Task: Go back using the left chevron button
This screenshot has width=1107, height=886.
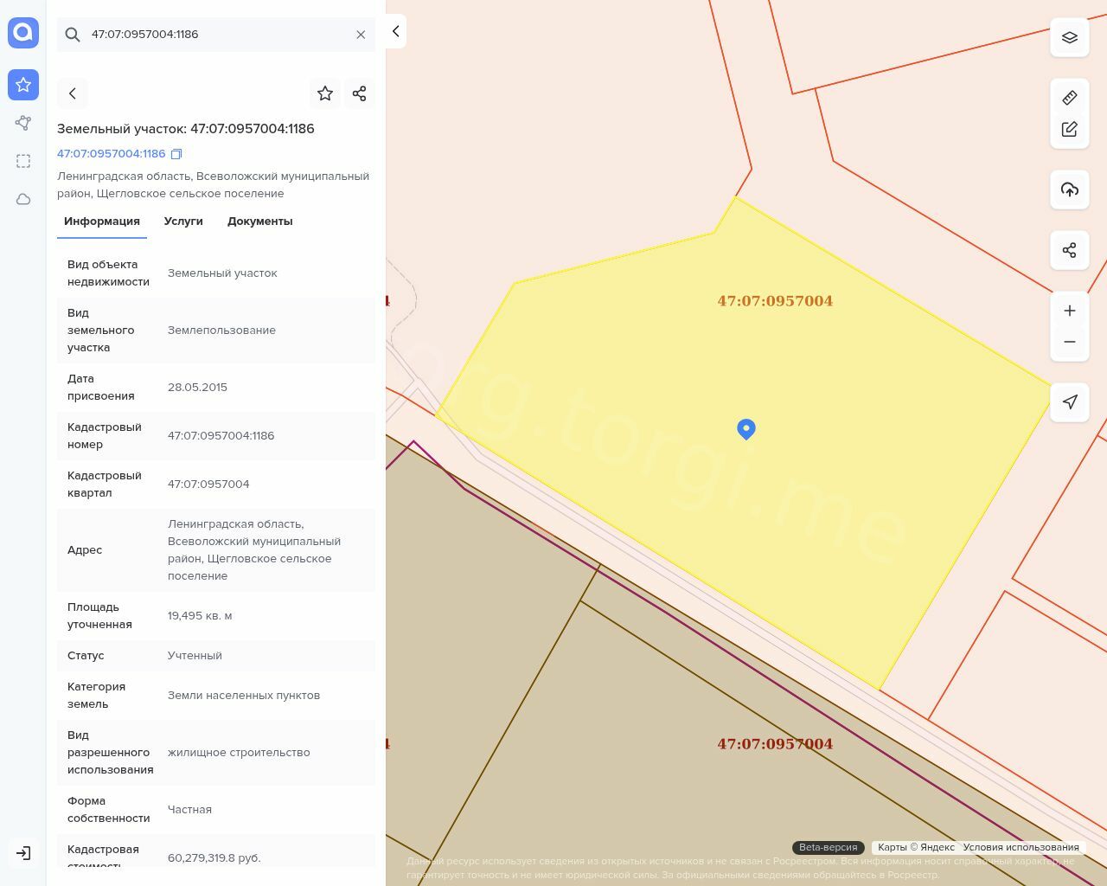Action: pyautogui.click(x=73, y=93)
